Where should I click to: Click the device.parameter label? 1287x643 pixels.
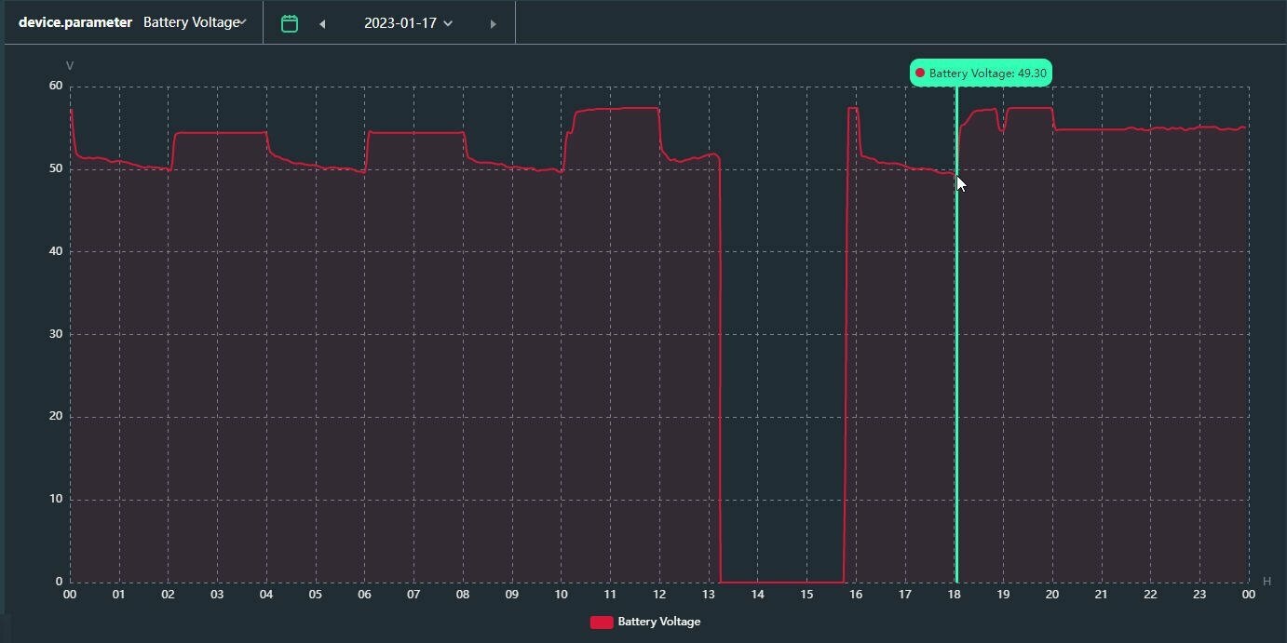[x=75, y=22]
